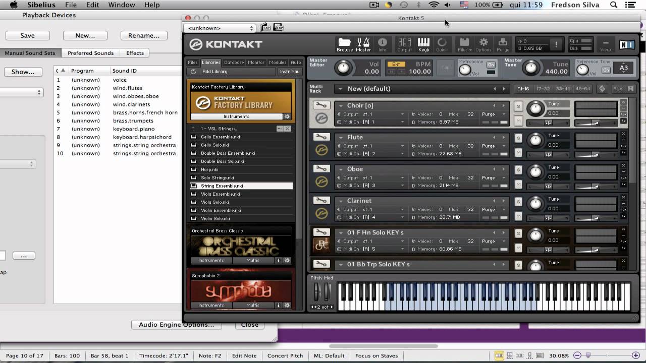Toggle the Metronome On button
Viewport: 646px width, 363px height.
491,65
